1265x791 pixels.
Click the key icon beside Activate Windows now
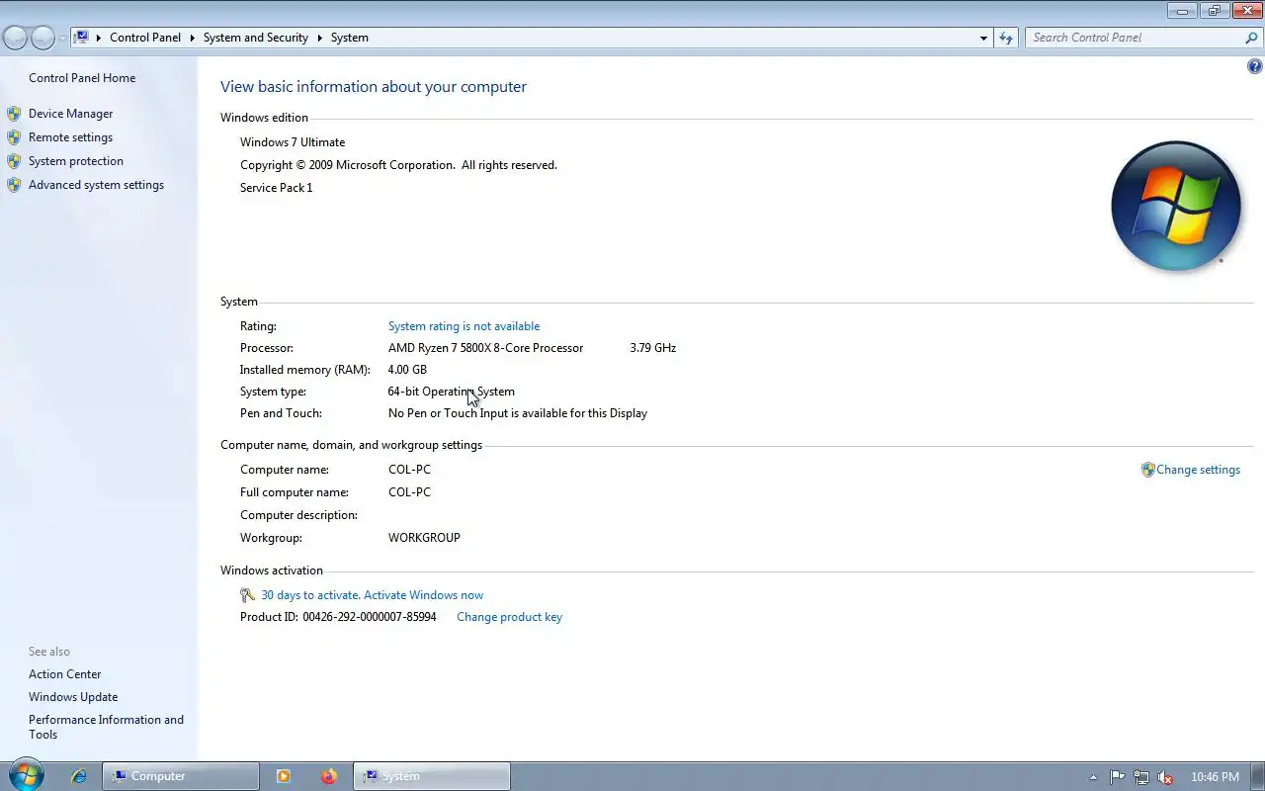point(248,595)
